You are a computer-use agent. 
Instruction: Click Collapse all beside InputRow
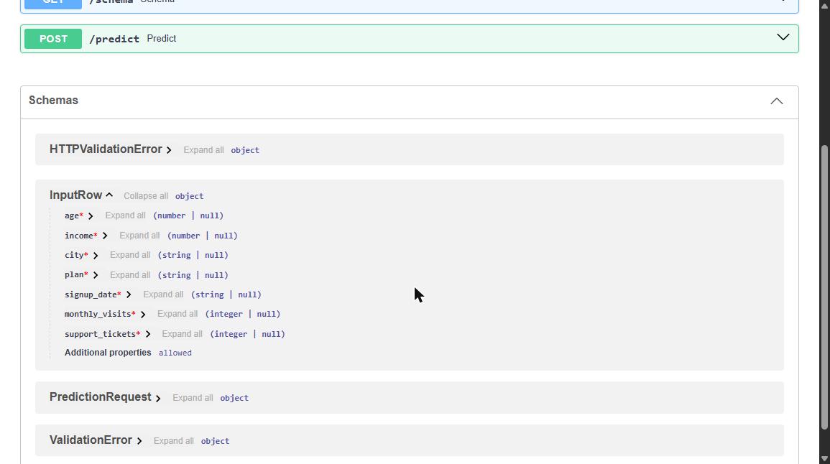[x=146, y=196]
